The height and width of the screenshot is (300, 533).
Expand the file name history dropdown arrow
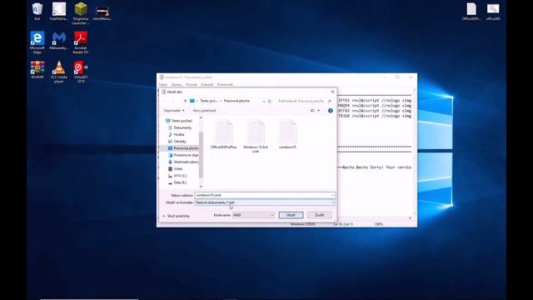click(x=332, y=195)
